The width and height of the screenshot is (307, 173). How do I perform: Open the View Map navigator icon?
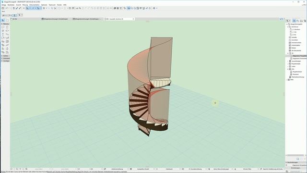click(x=298, y=21)
